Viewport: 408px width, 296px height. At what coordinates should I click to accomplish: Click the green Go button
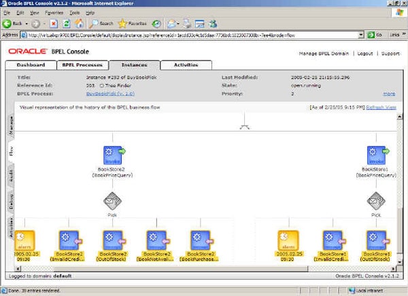click(x=375, y=35)
